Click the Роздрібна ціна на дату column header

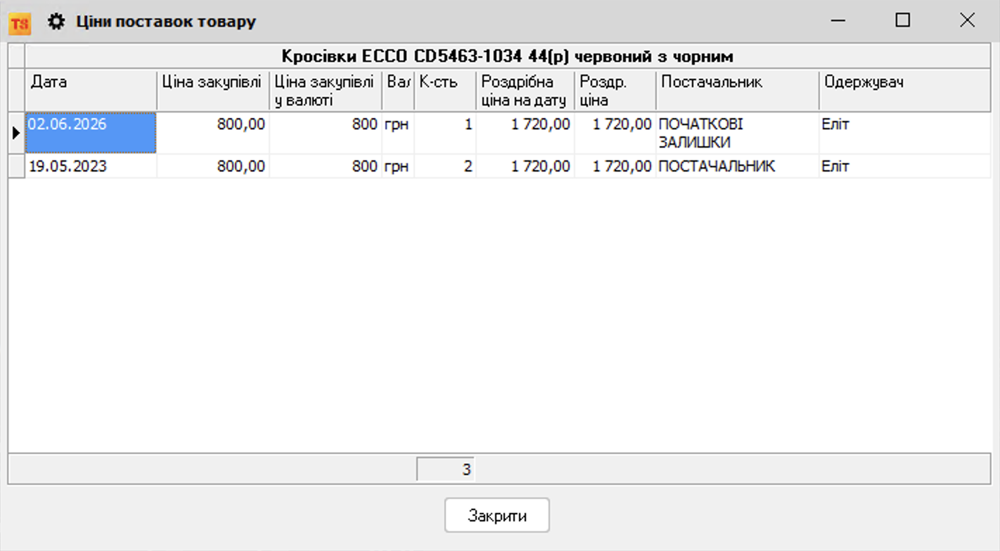point(525,89)
